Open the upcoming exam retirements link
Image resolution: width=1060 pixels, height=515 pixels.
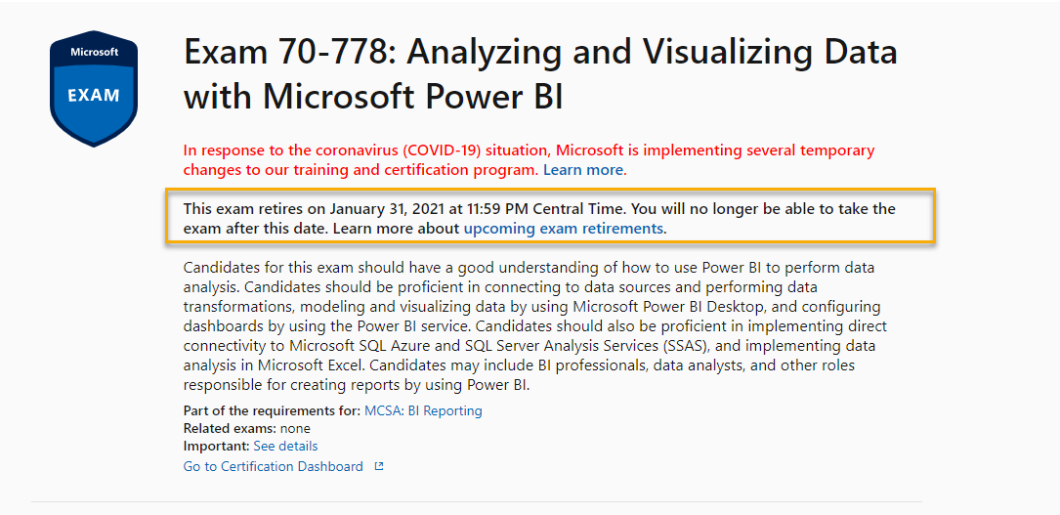[x=563, y=229]
